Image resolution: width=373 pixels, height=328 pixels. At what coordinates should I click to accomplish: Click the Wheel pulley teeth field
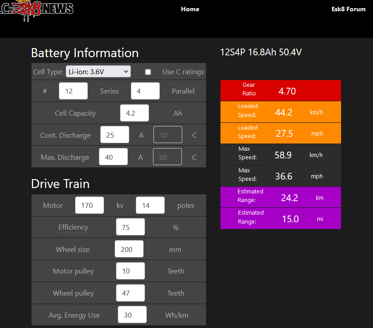[x=130, y=293]
